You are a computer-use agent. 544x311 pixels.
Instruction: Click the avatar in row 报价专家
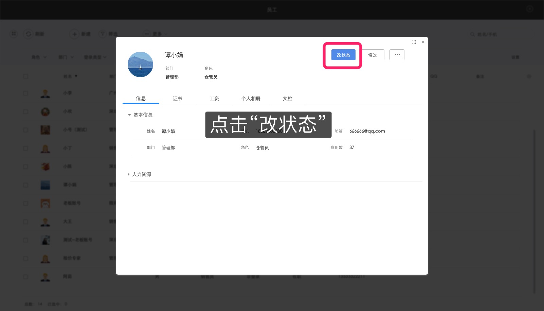point(45,258)
